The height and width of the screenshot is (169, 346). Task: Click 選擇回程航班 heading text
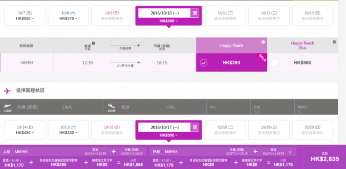point(30,90)
